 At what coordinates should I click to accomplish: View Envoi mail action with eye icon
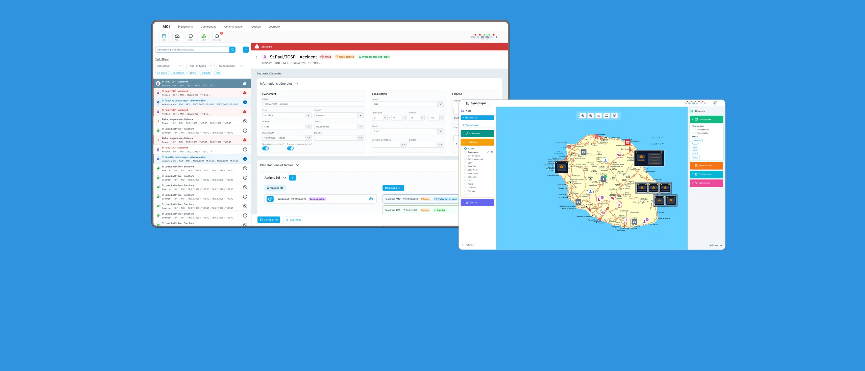point(371,199)
